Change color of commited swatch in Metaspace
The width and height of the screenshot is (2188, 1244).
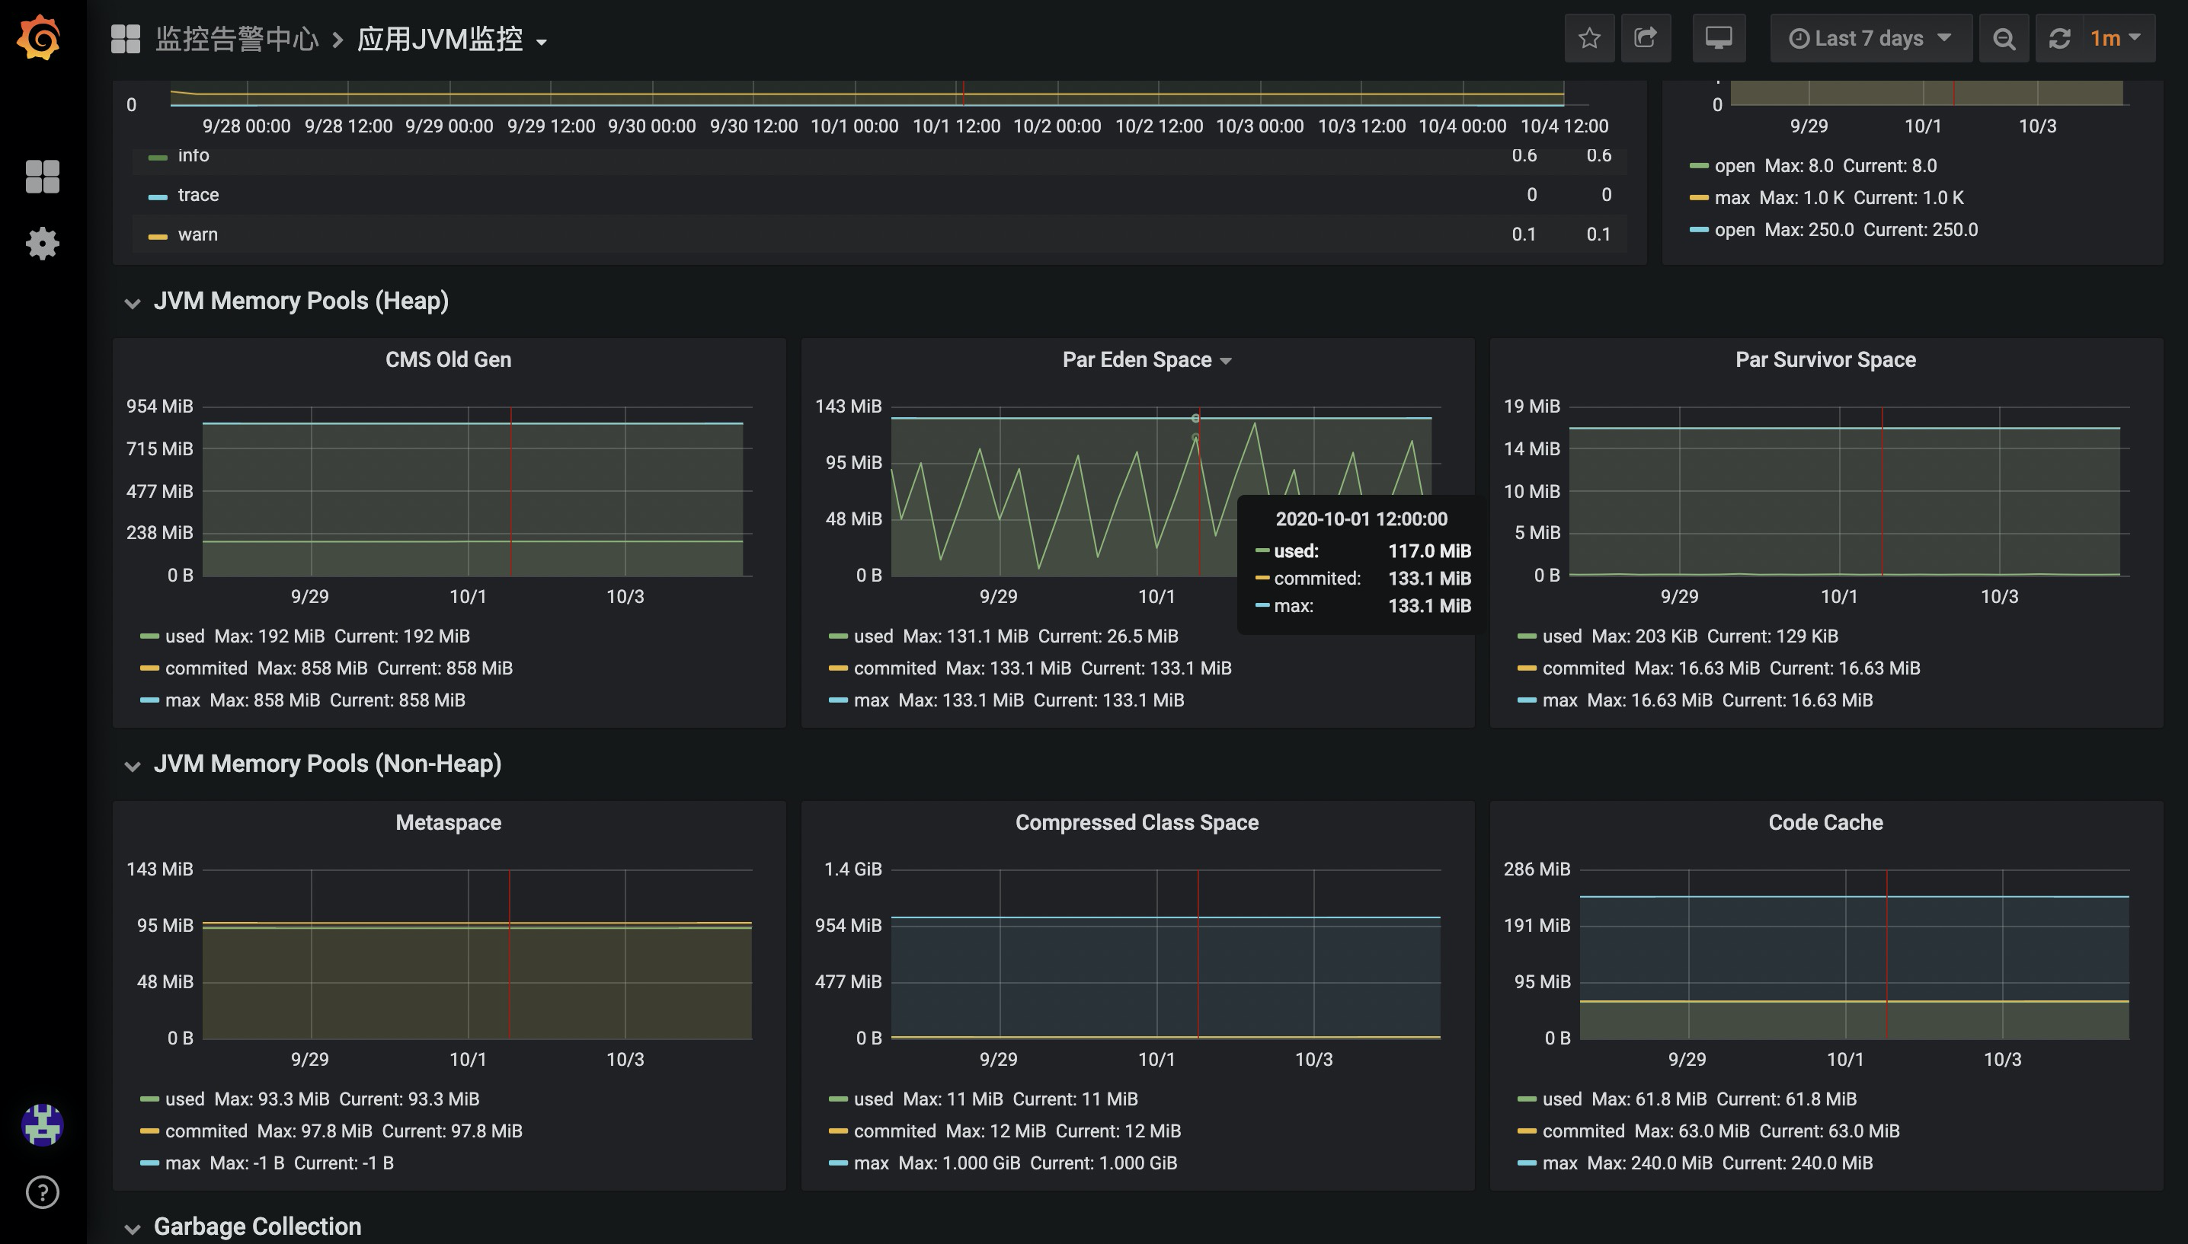tap(149, 1131)
